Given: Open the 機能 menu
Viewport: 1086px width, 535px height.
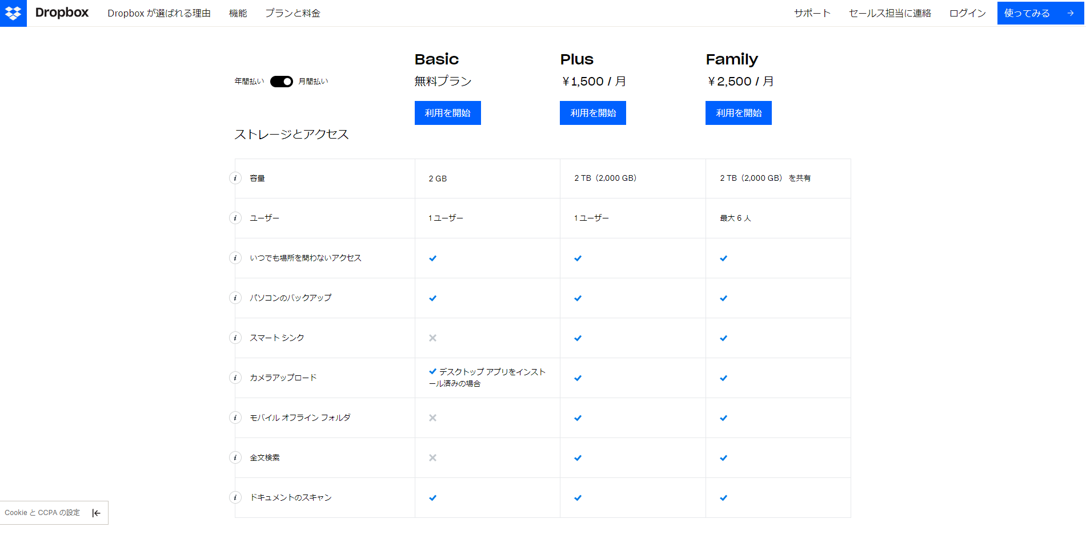Looking at the screenshot, I should pos(238,13).
